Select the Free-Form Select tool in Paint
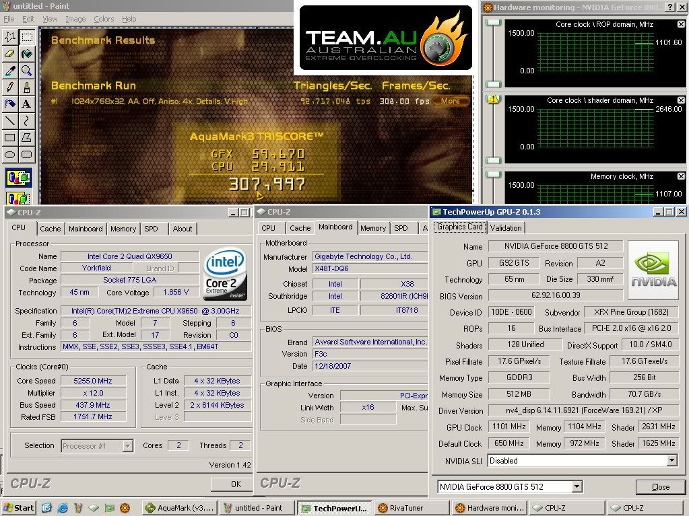This screenshot has height=516, width=689. tap(10, 37)
